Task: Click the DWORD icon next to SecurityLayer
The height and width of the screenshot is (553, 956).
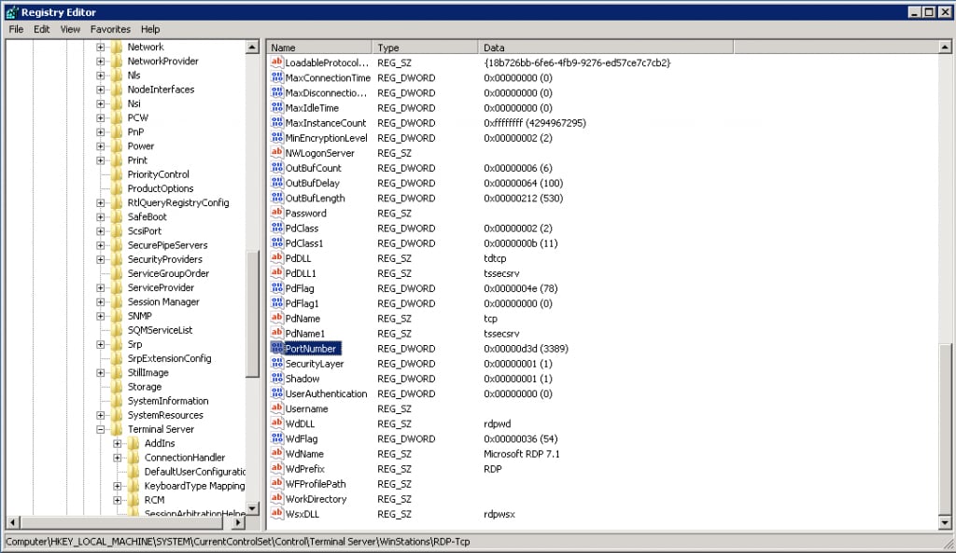Action: [277, 364]
